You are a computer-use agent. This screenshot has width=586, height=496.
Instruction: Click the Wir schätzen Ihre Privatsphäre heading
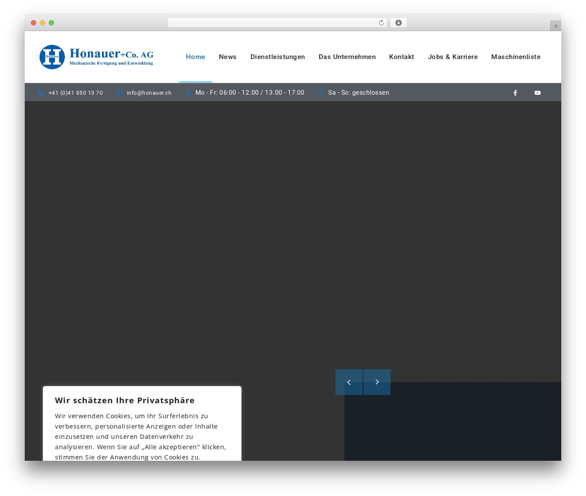[x=125, y=400]
